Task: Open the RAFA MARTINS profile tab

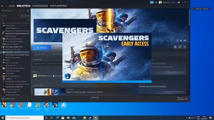Action: coord(59,6)
